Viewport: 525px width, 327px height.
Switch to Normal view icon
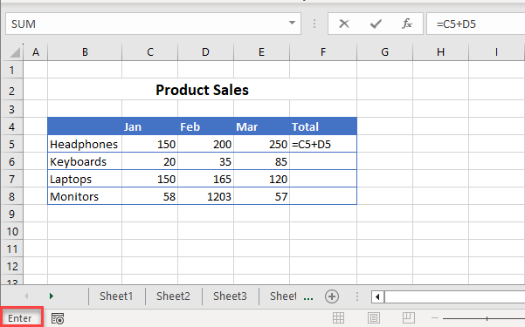tap(338, 317)
